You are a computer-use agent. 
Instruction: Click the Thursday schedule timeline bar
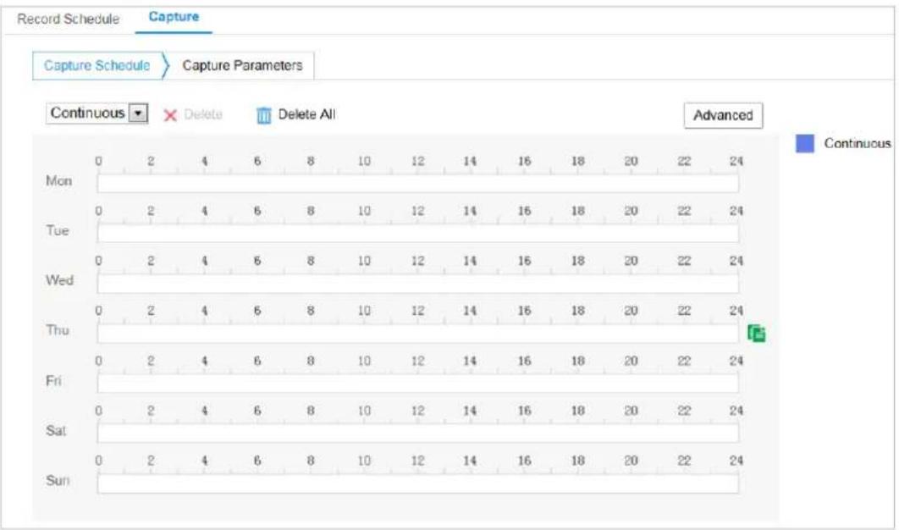418,334
